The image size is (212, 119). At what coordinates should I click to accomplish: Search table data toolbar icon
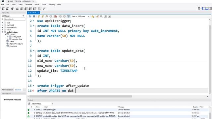[x=39, y=9]
